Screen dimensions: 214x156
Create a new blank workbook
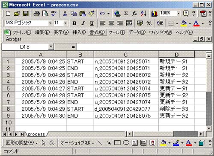(8, 14)
